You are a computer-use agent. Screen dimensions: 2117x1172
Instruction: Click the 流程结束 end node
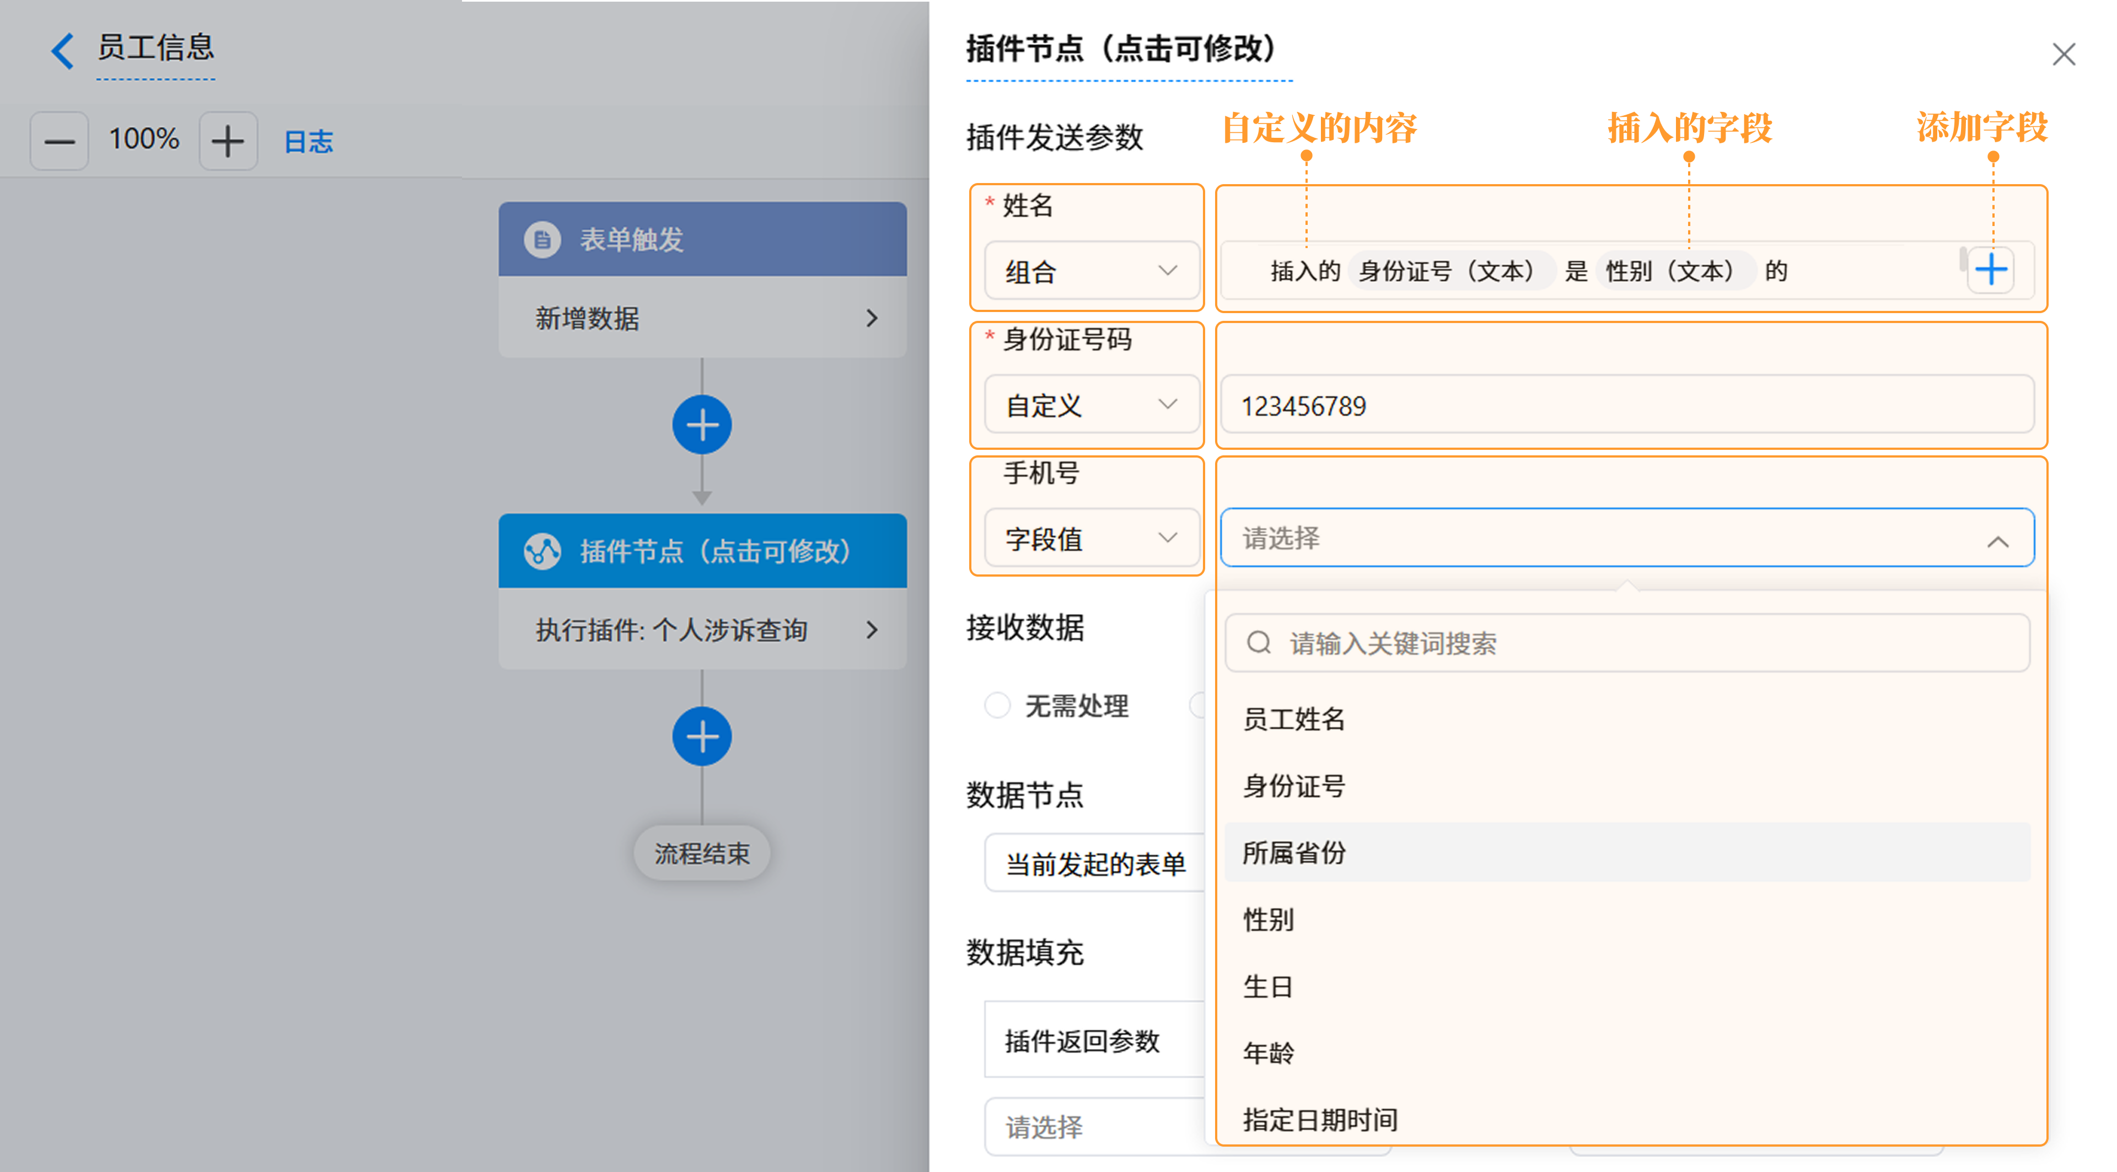click(x=702, y=853)
